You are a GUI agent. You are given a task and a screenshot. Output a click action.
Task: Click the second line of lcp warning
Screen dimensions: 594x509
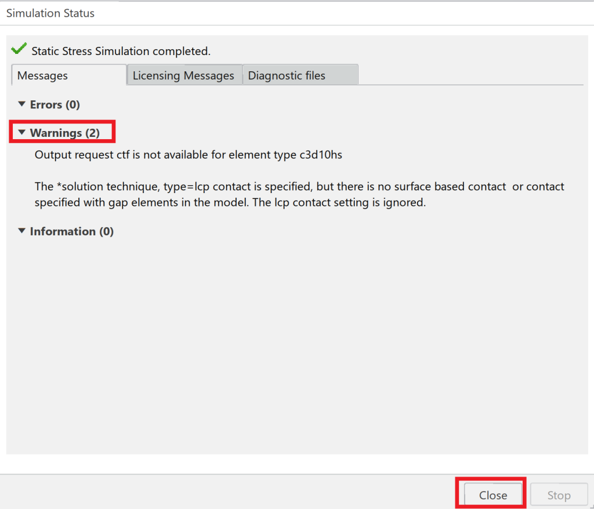pos(230,203)
